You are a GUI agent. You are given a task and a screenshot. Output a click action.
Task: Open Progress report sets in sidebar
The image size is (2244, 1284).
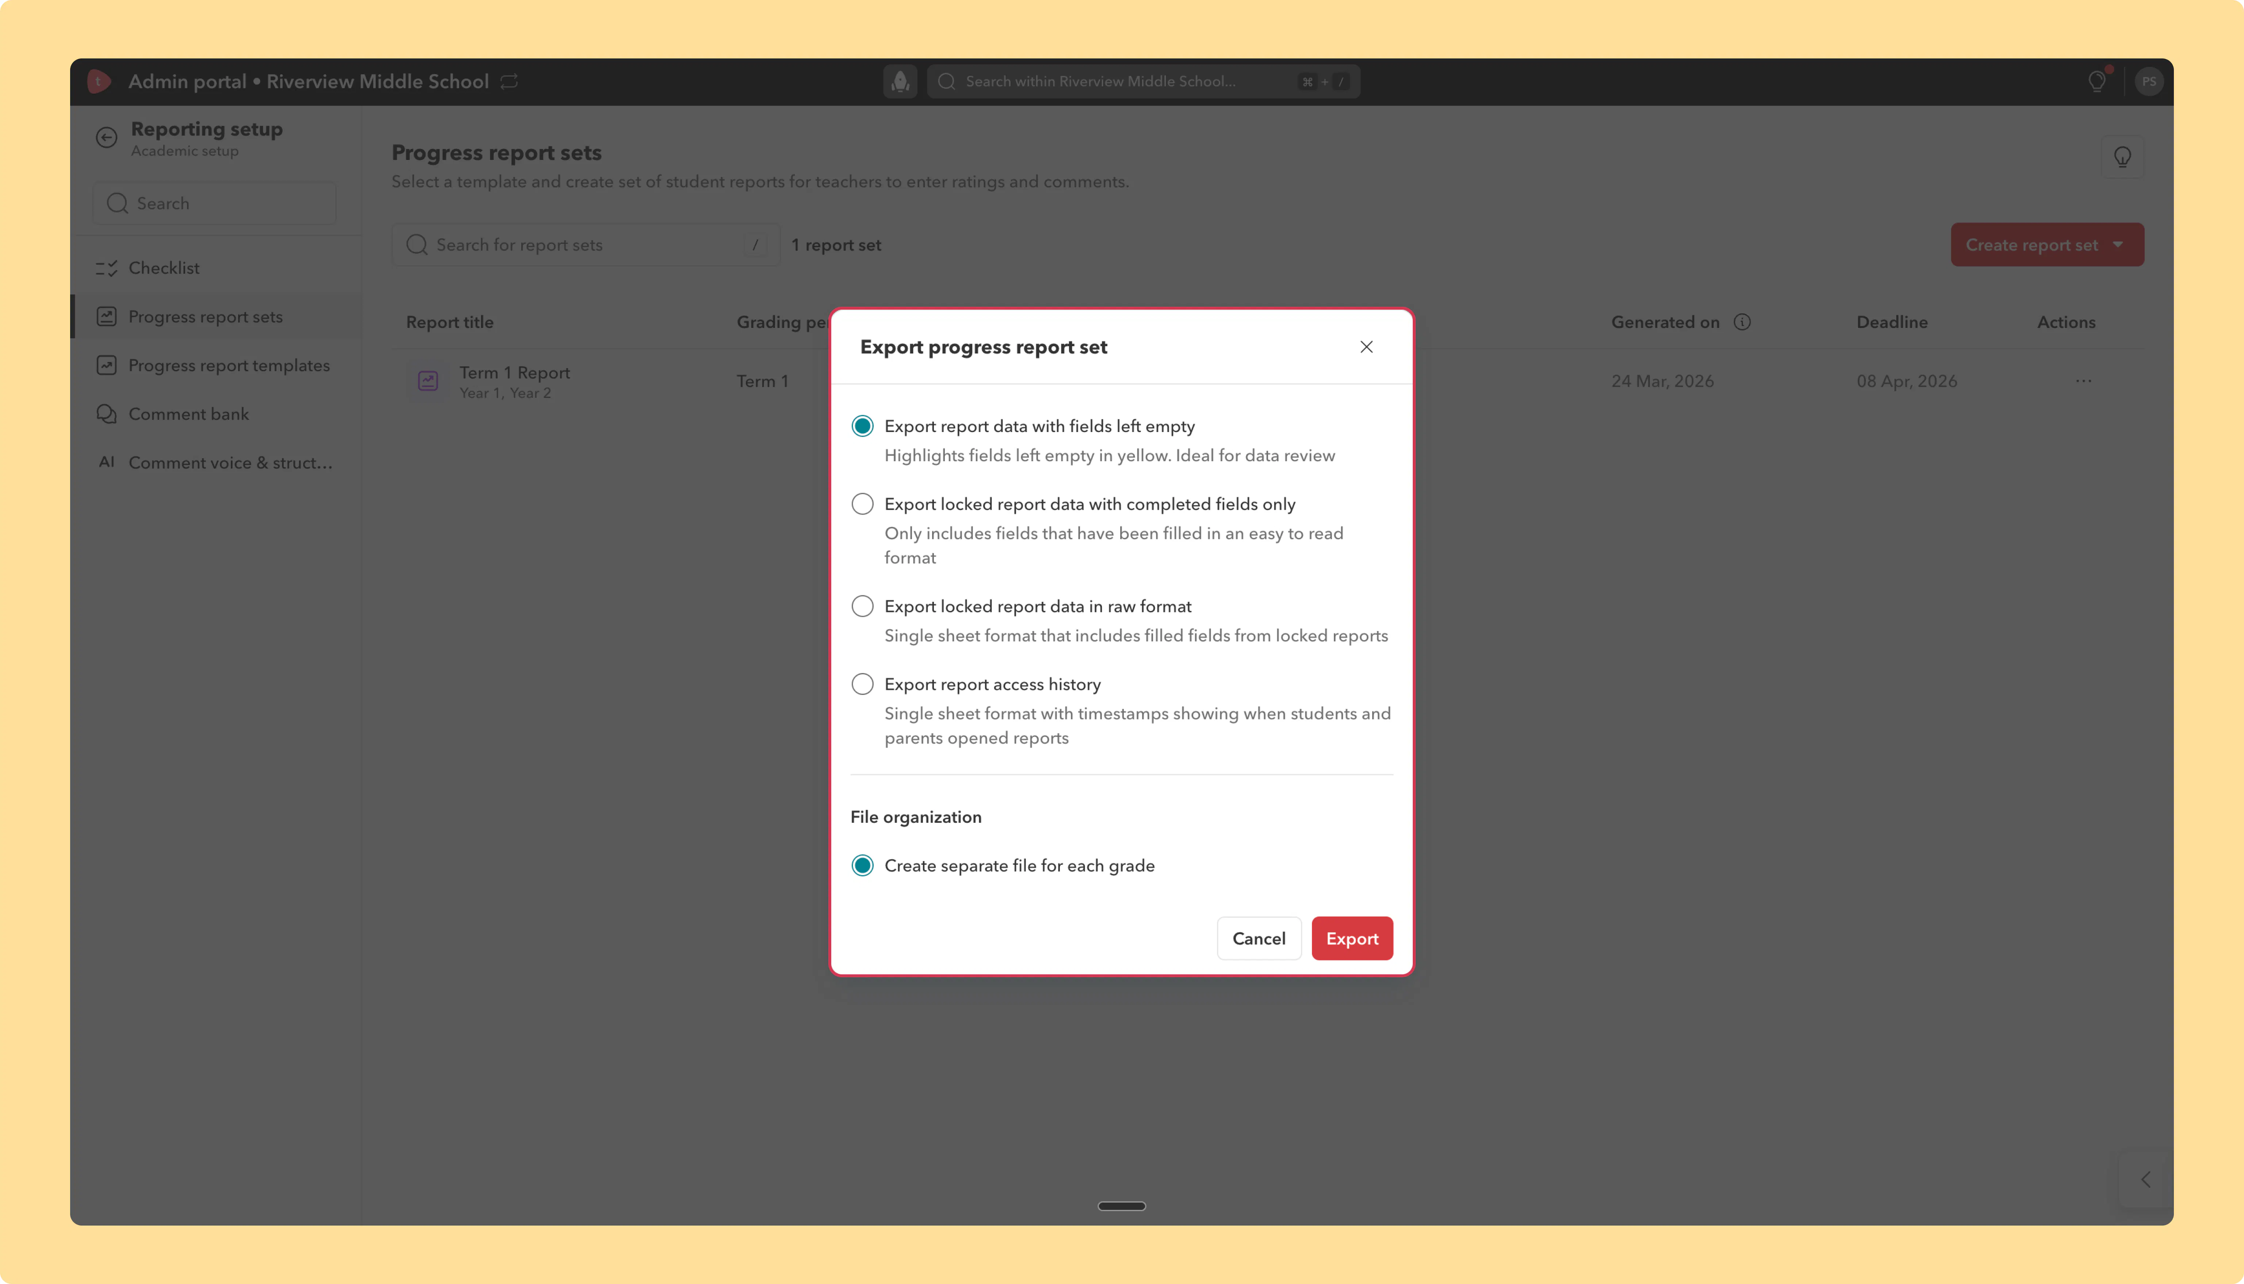216,317
